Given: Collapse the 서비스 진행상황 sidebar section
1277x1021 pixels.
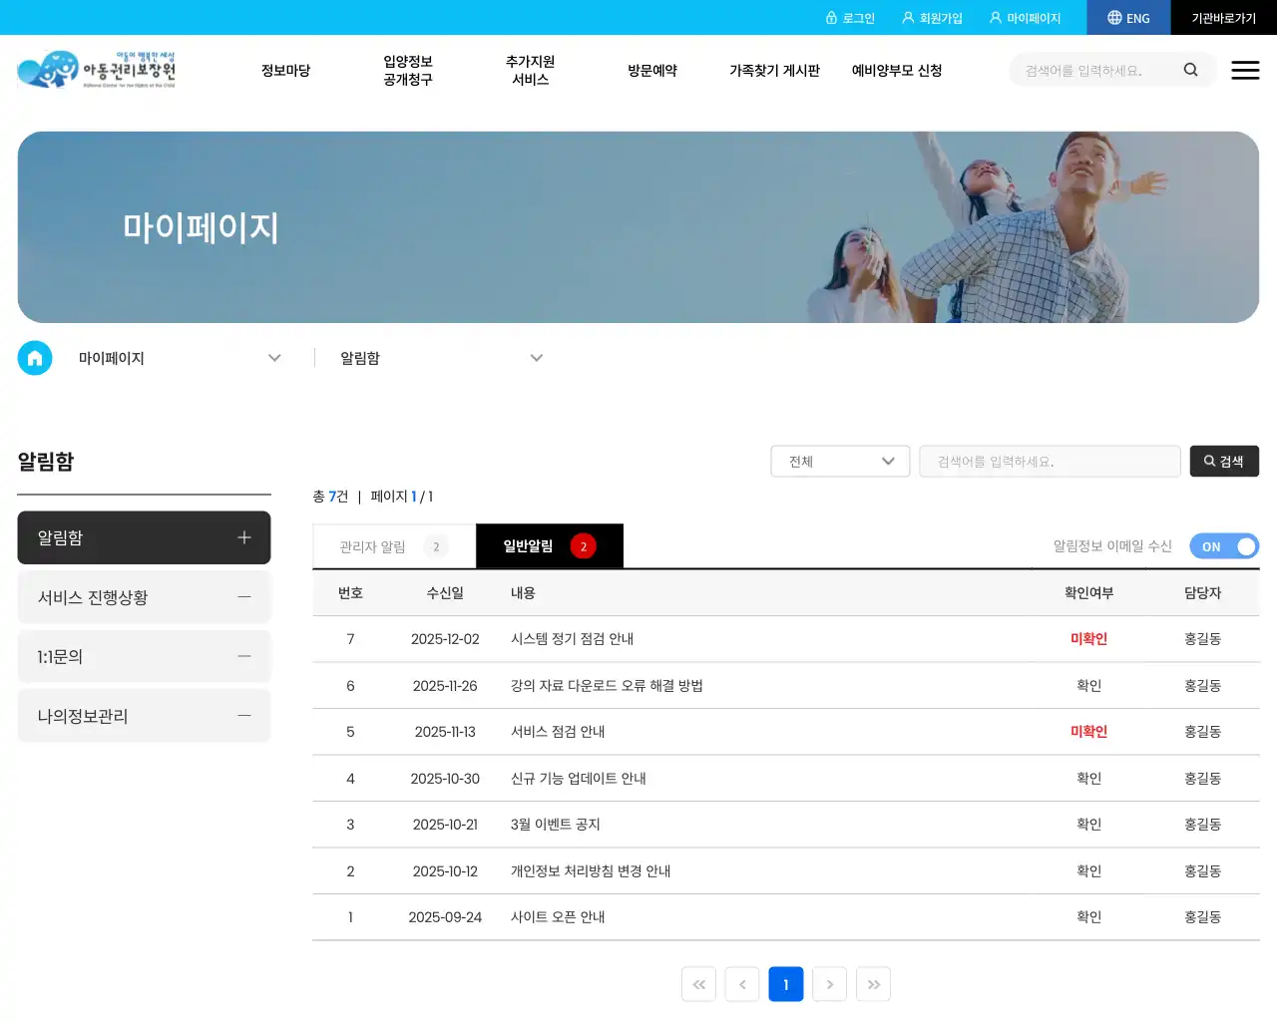Looking at the screenshot, I should (243, 597).
